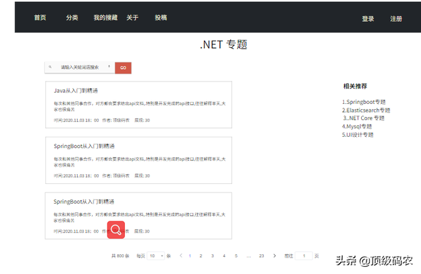Click the red search button beside the keyword field
This screenshot has height=274, width=421.
pyautogui.click(x=123, y=68)
